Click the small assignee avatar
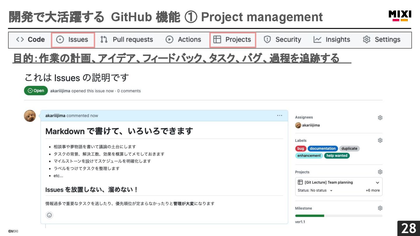The image size is (420, 236). pyautogui.click(x=298, y=125)
